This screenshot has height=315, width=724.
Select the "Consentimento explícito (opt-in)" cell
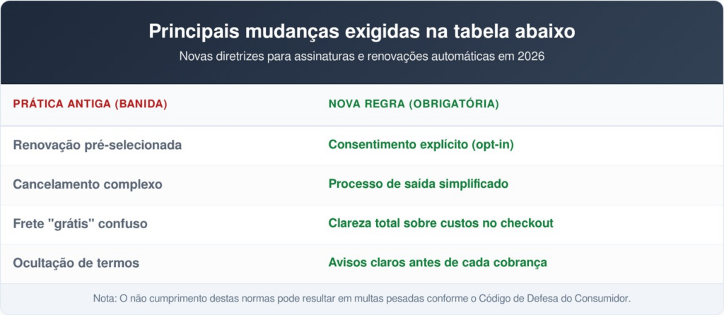point(421,145)
